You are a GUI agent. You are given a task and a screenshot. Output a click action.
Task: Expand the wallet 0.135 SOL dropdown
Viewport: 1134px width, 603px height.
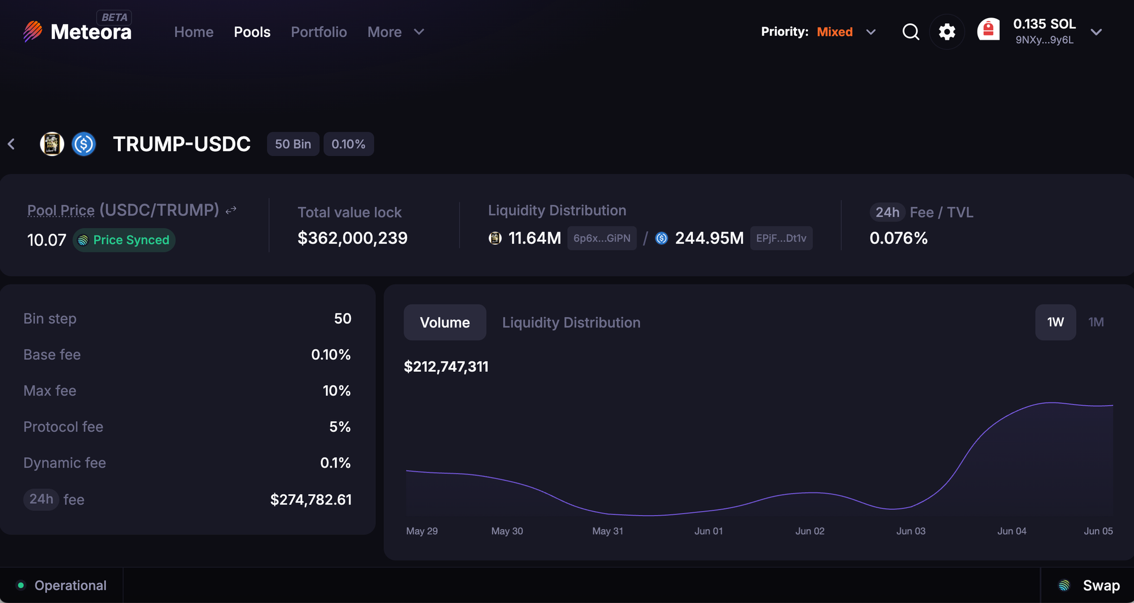pyautogui.click(x=1096, y=32)
